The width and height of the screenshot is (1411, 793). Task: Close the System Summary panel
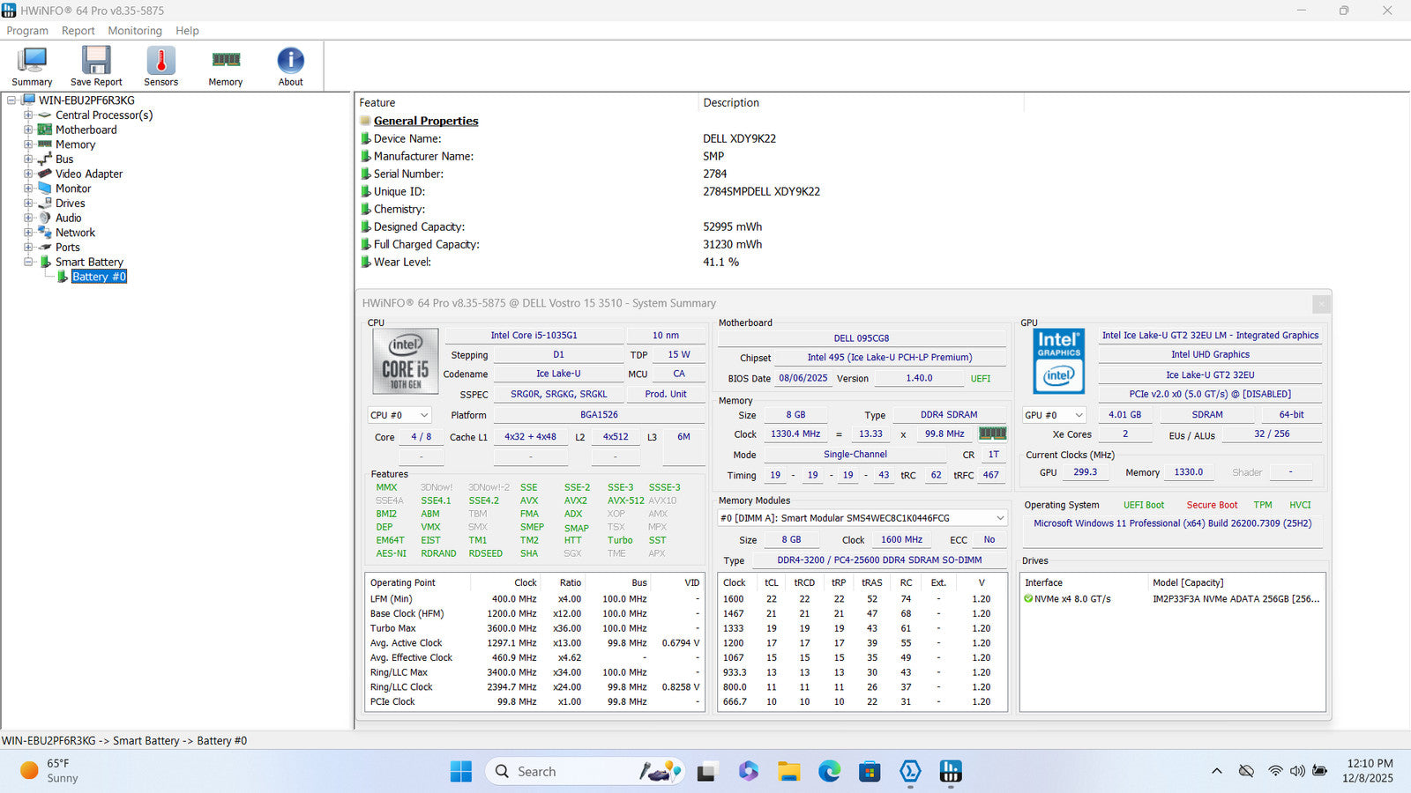point(1320,304)
